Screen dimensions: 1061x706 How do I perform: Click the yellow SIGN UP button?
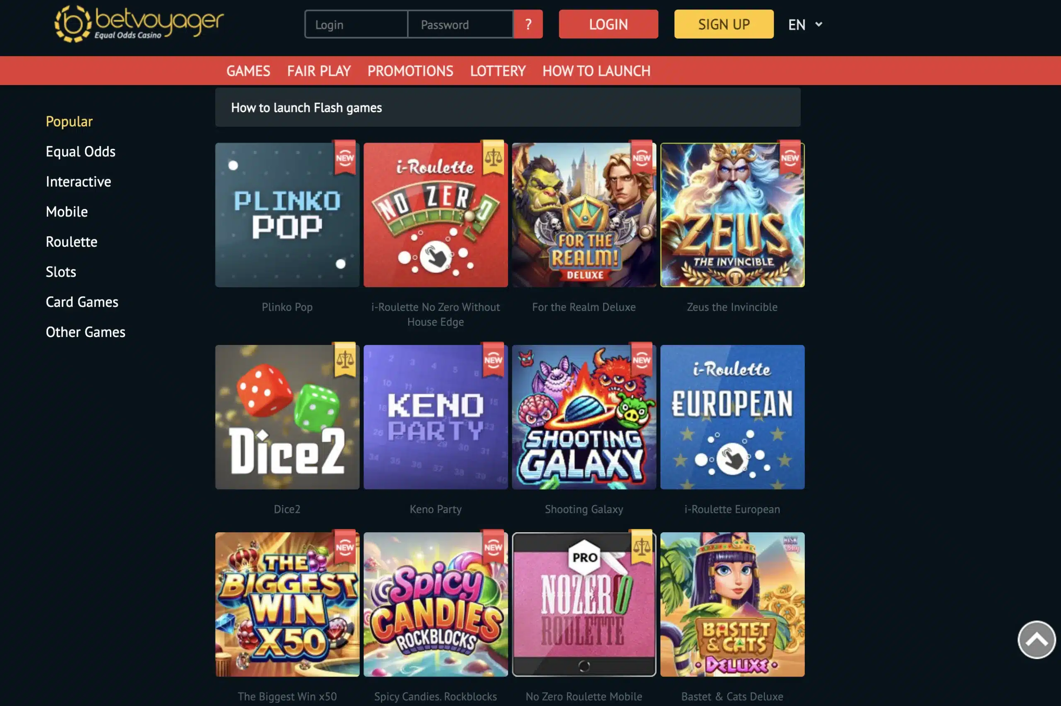(724, 24)
